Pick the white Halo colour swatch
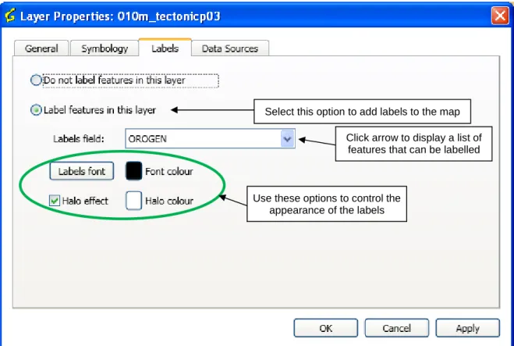This screenshot has width=514, height=346. click(x=133, y=201)
